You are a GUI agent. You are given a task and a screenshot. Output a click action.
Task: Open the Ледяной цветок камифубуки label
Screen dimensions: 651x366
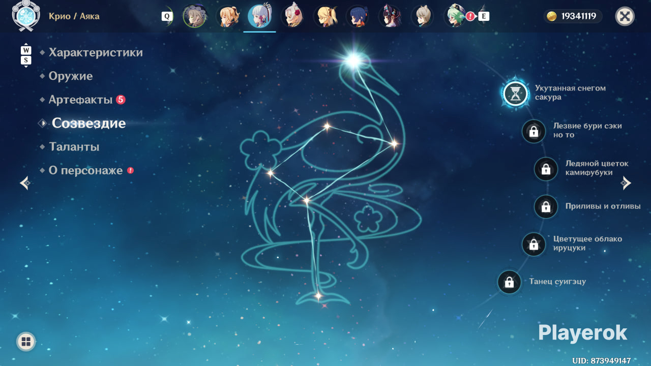click(x=597, y=168)
